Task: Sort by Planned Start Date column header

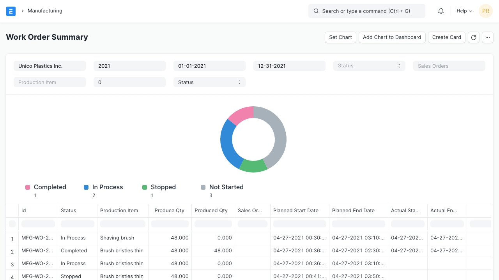Action: tap(296, 210)
